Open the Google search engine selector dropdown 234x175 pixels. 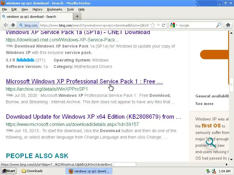[x=173, y=25]
